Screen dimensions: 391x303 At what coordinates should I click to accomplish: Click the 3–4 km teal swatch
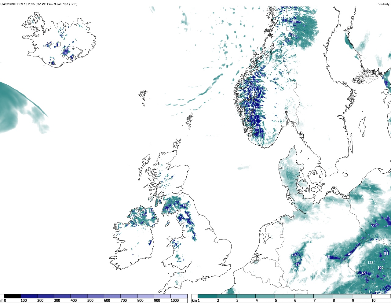coord(246,296)
